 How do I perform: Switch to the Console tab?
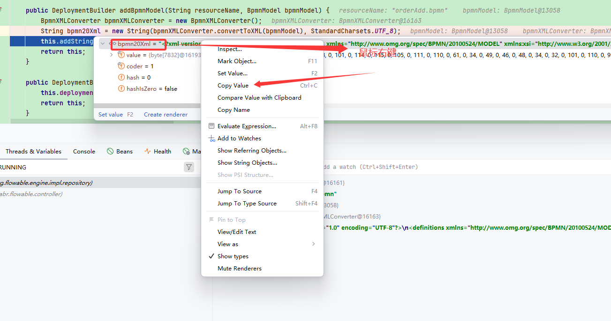click(84, 151)
